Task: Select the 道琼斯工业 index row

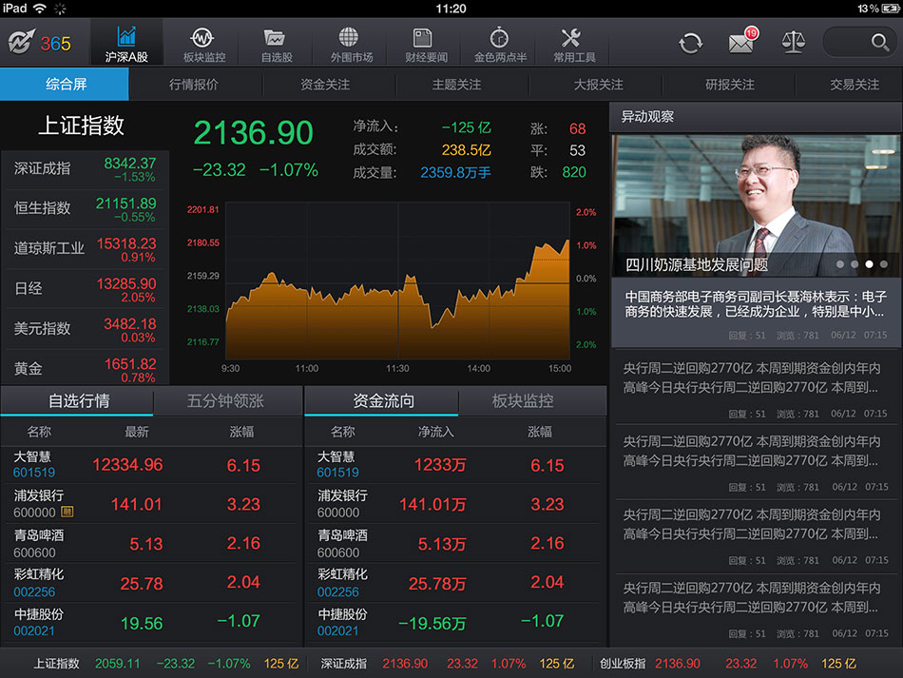Action: 85,249
